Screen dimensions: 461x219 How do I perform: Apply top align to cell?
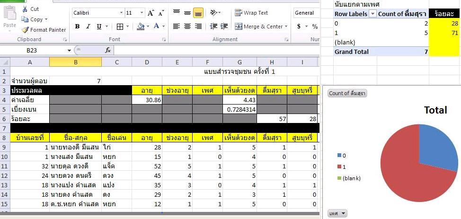point(176,13)
